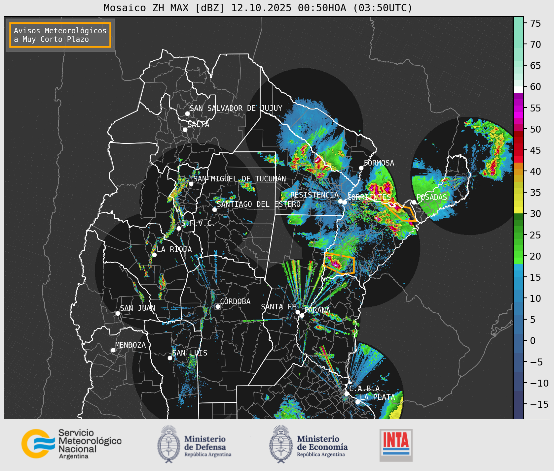Click the CÓRDOBA text label
Image resolution: width=554 pixels, height=471 pixels.
pos(235,301)
